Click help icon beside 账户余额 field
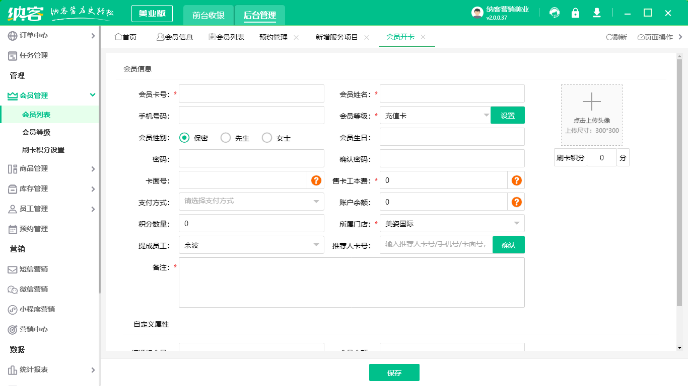Viewport: 688px width, 386px height. coord(516,202)
